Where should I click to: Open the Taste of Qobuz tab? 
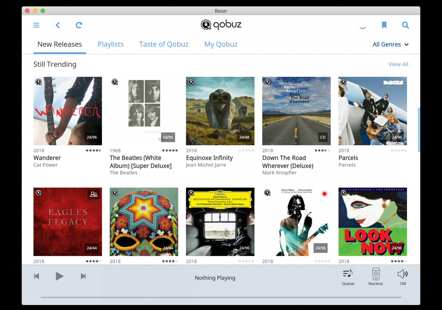164,44
